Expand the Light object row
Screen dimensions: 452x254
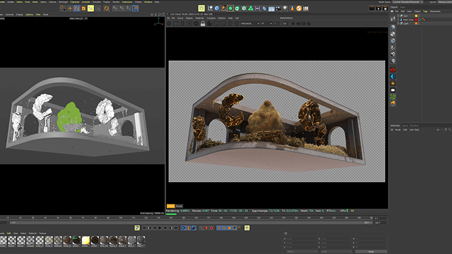point(399,23)
